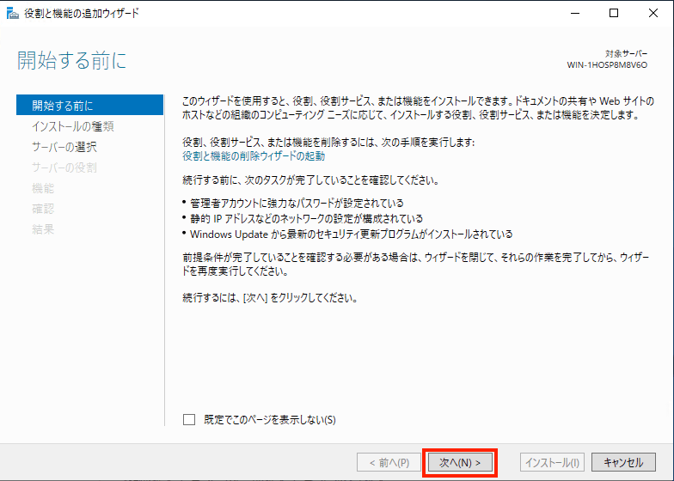674x481 pixels.
Task: Click the 静的 IP アドレス bullet text
Action: 306,218
